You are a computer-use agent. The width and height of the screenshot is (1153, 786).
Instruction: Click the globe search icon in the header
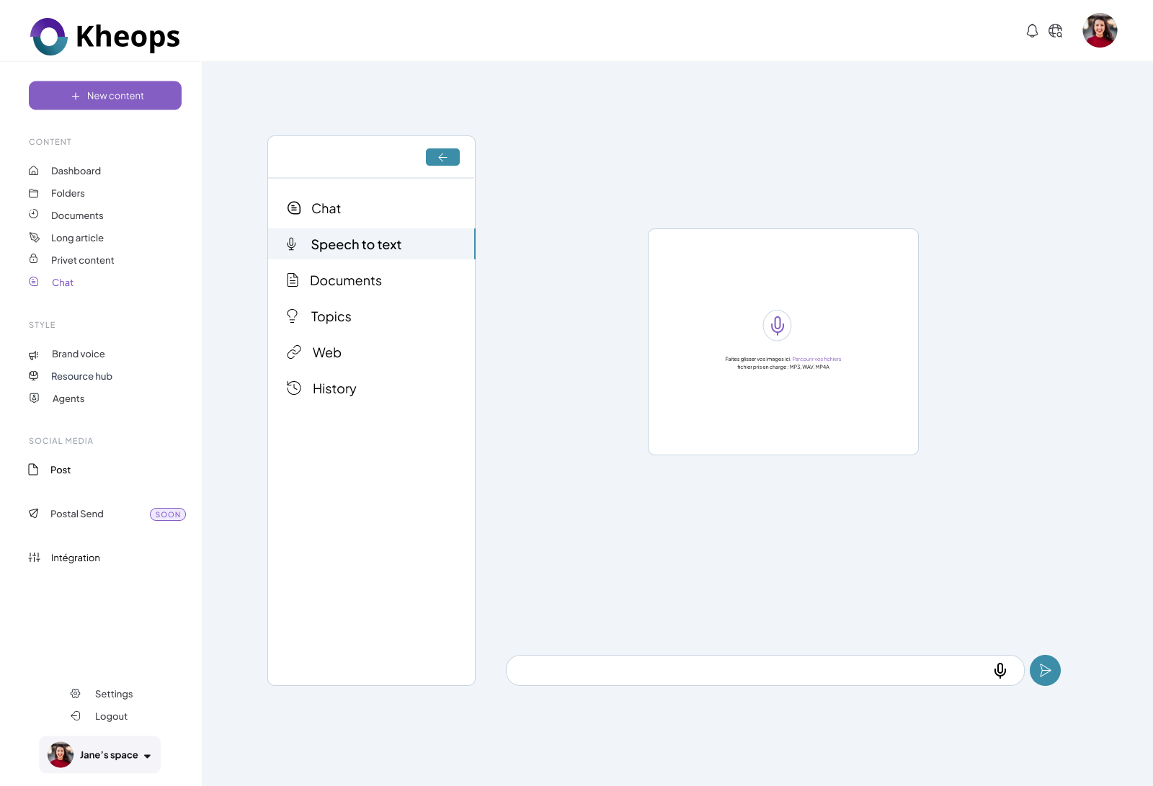pyautogui.click(x=1055, y=30)
